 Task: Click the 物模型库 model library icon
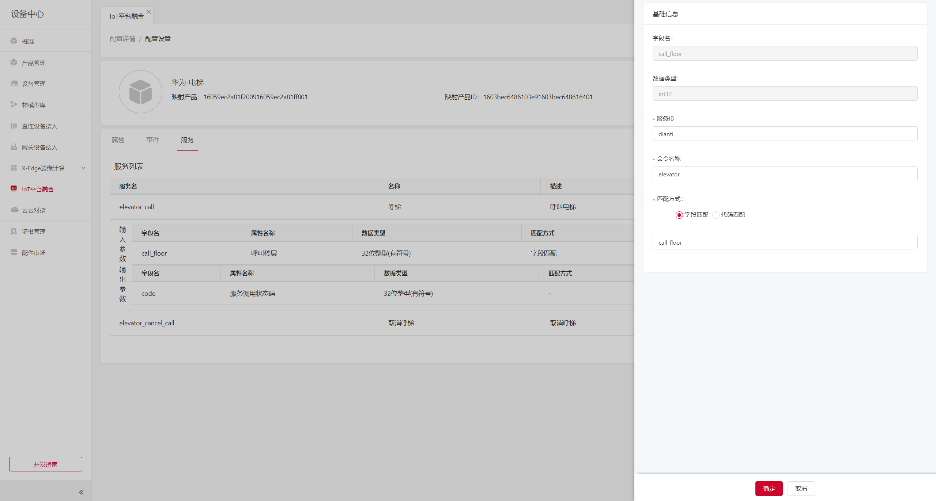[14, 104]
